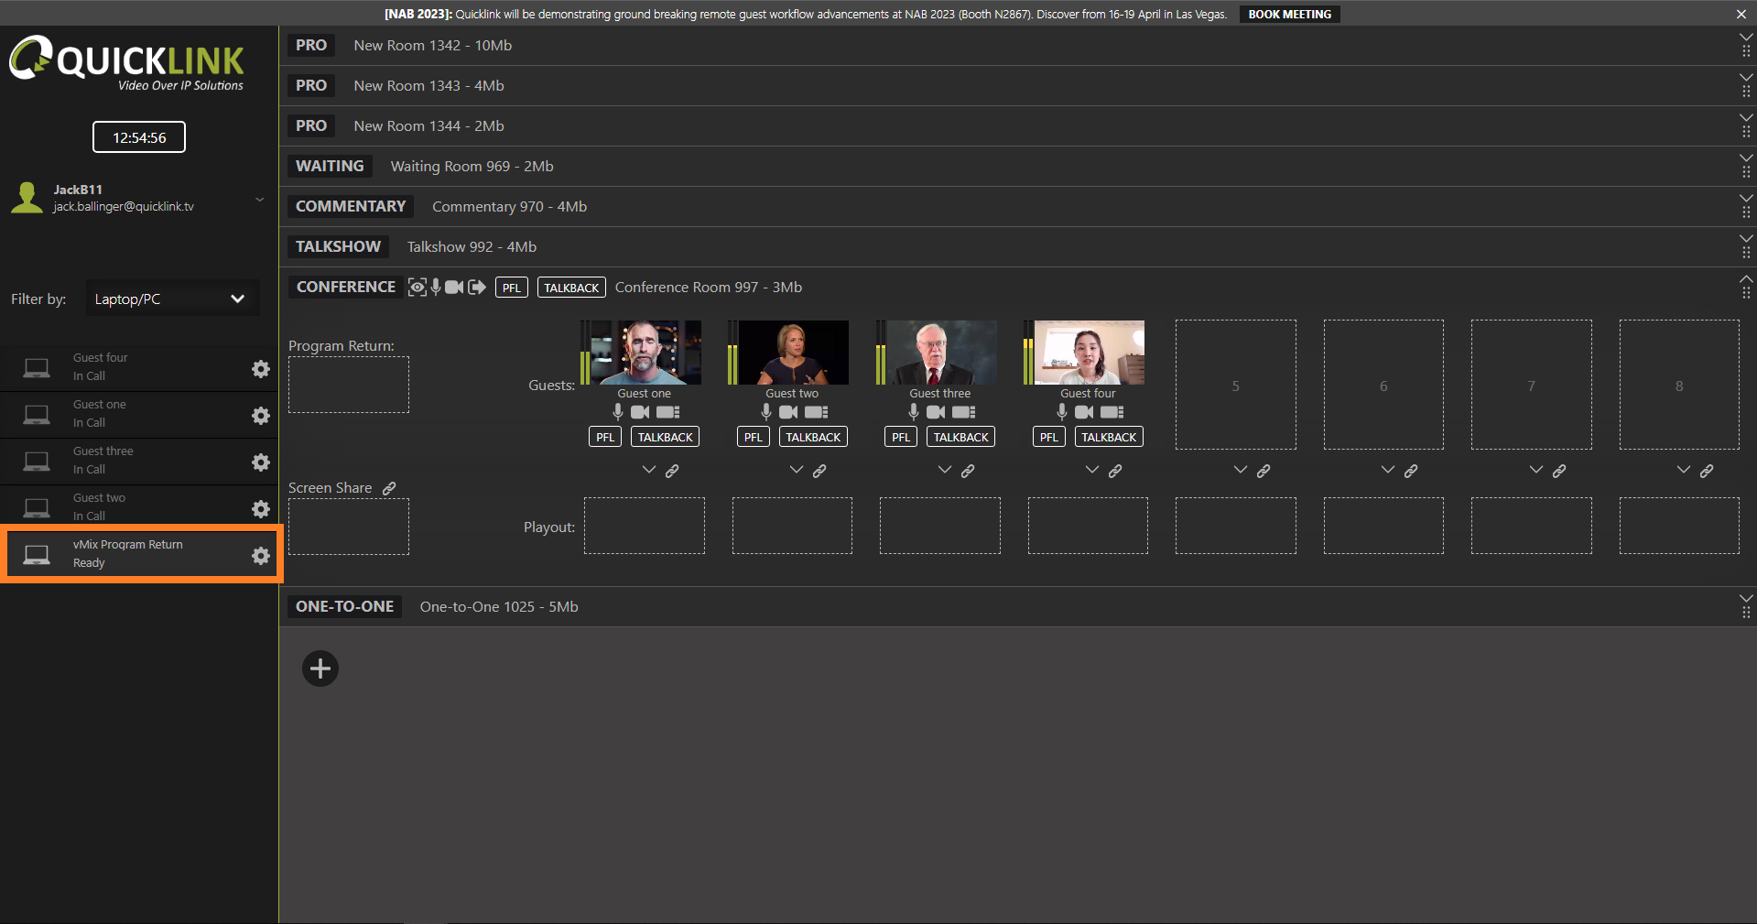1757x924 pixels.
Task: Open settings gear for Guest one contact
Action: coord(261,416)
